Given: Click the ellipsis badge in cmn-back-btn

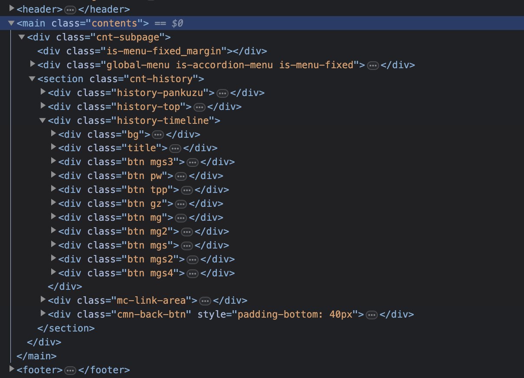Looking at the screenshot, I should click(372, 315).
